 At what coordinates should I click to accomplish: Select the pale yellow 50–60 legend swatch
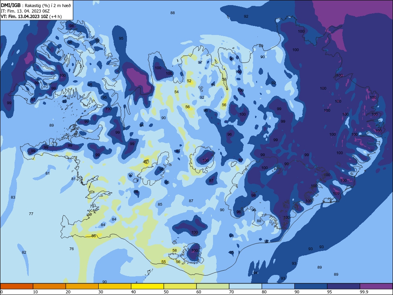[180, 286]
